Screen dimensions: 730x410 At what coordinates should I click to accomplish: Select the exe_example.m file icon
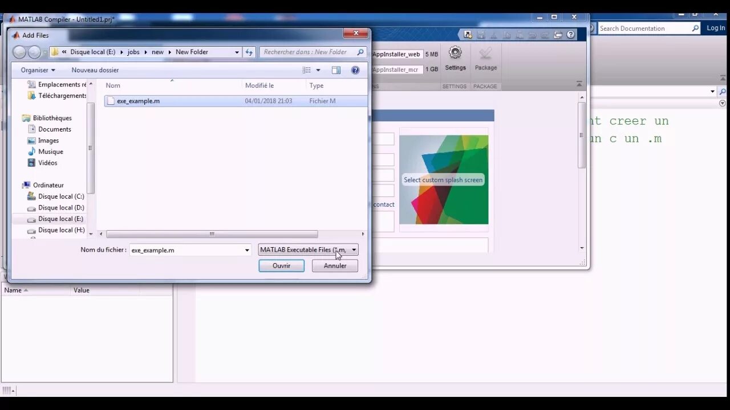tap(111, 101)
